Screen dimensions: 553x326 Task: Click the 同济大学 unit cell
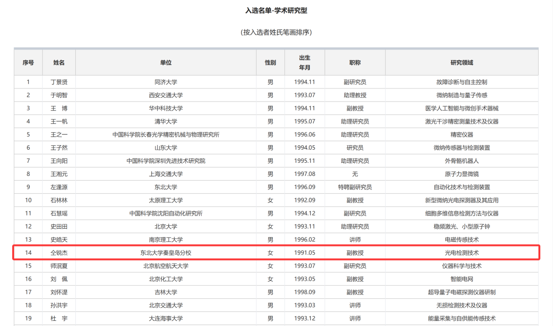point(166,82)
